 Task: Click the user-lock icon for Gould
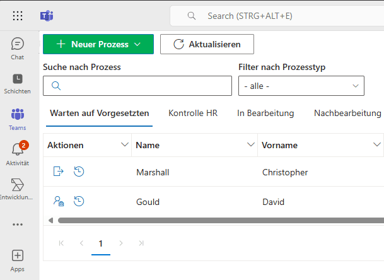(58, 202)
